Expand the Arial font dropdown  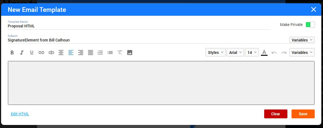(235, 53)
